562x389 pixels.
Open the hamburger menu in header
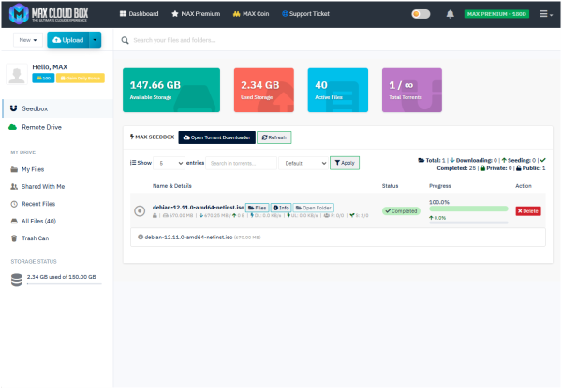pyautogui.click(x=544, y=14)
